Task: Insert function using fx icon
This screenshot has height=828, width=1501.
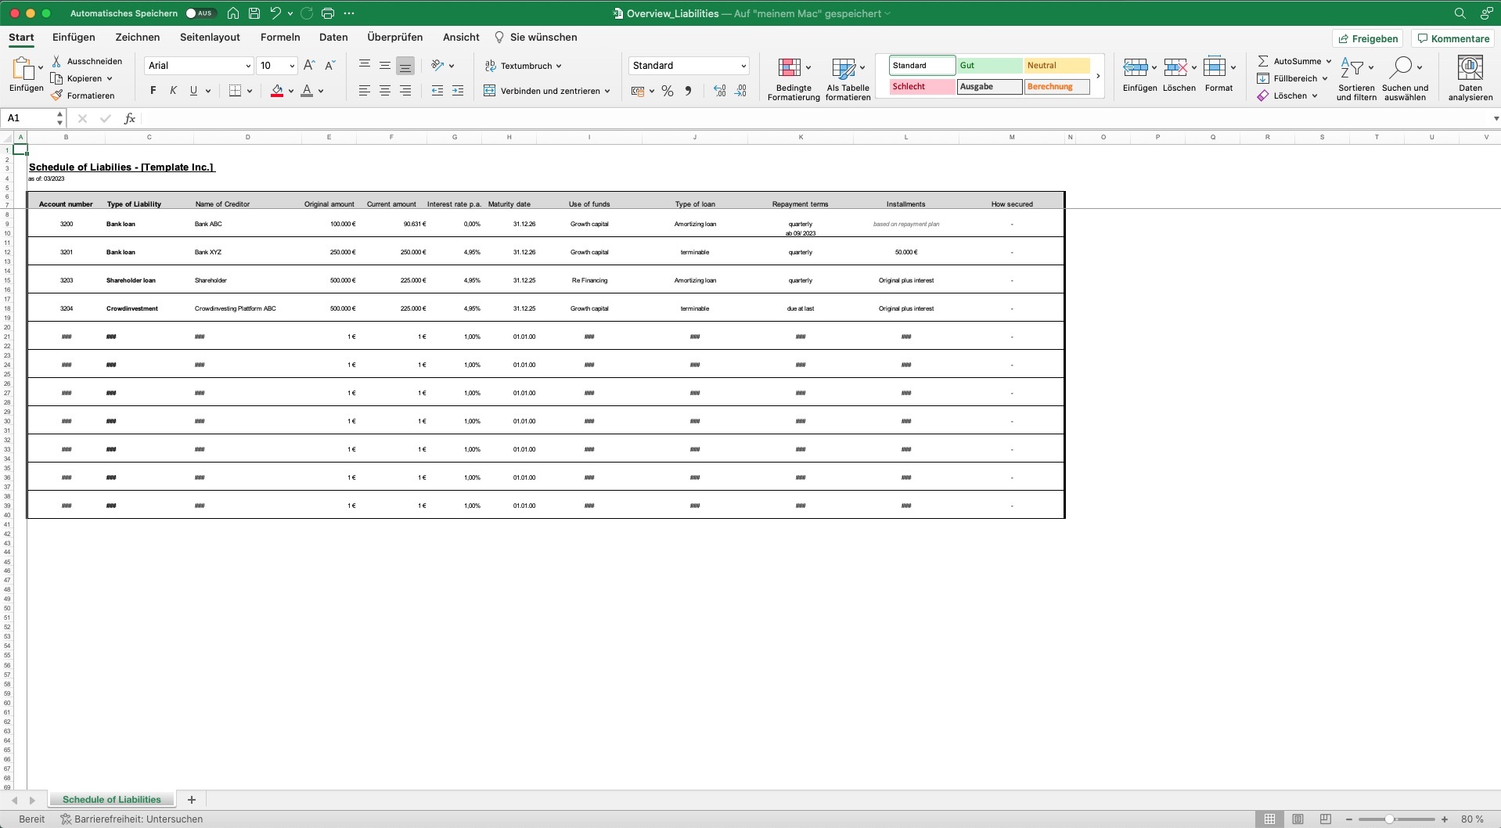Action: (130, 118)
